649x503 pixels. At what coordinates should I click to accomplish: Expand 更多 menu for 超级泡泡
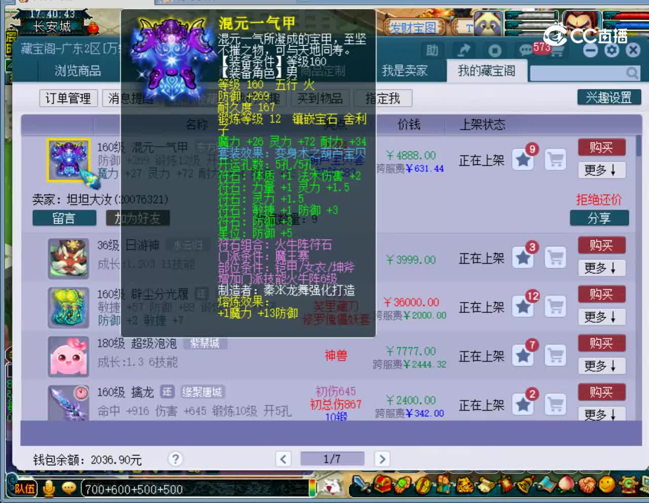pos(601,366)
